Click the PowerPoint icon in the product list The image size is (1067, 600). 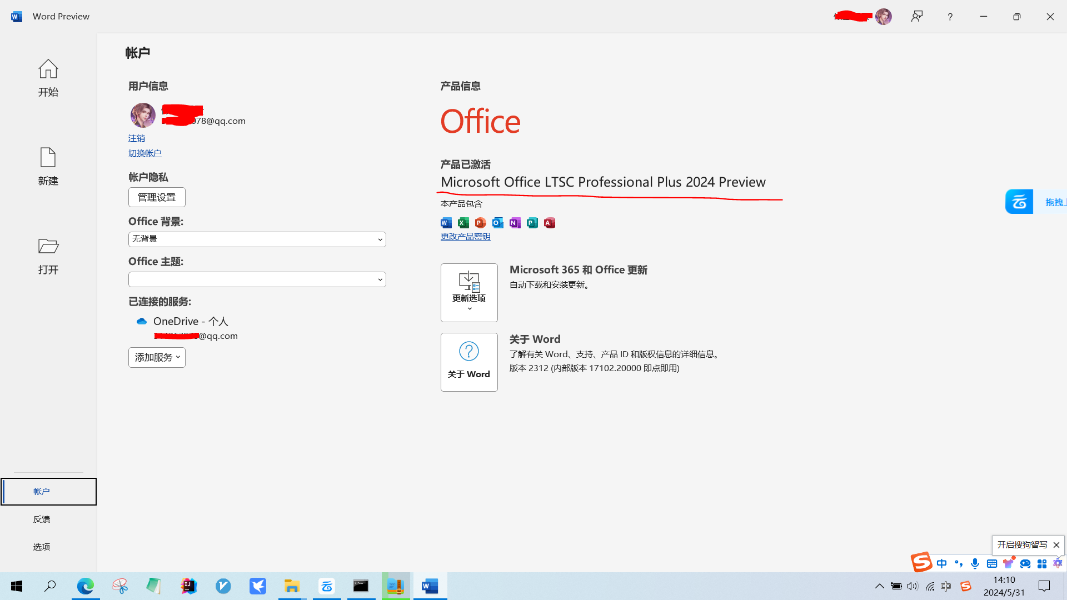(x=481, y=223)
